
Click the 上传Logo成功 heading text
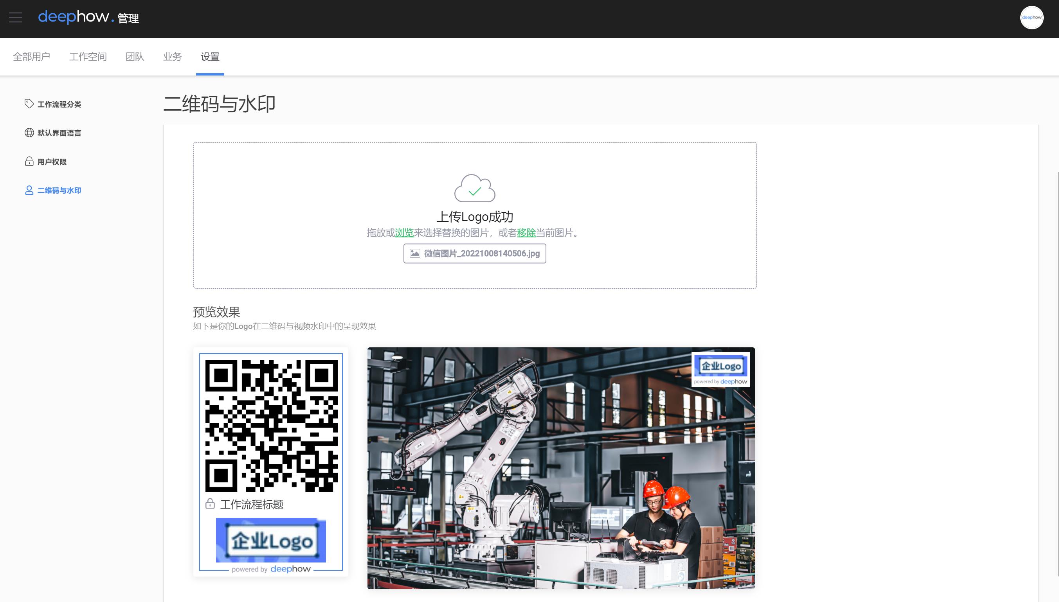coord(475,217)
